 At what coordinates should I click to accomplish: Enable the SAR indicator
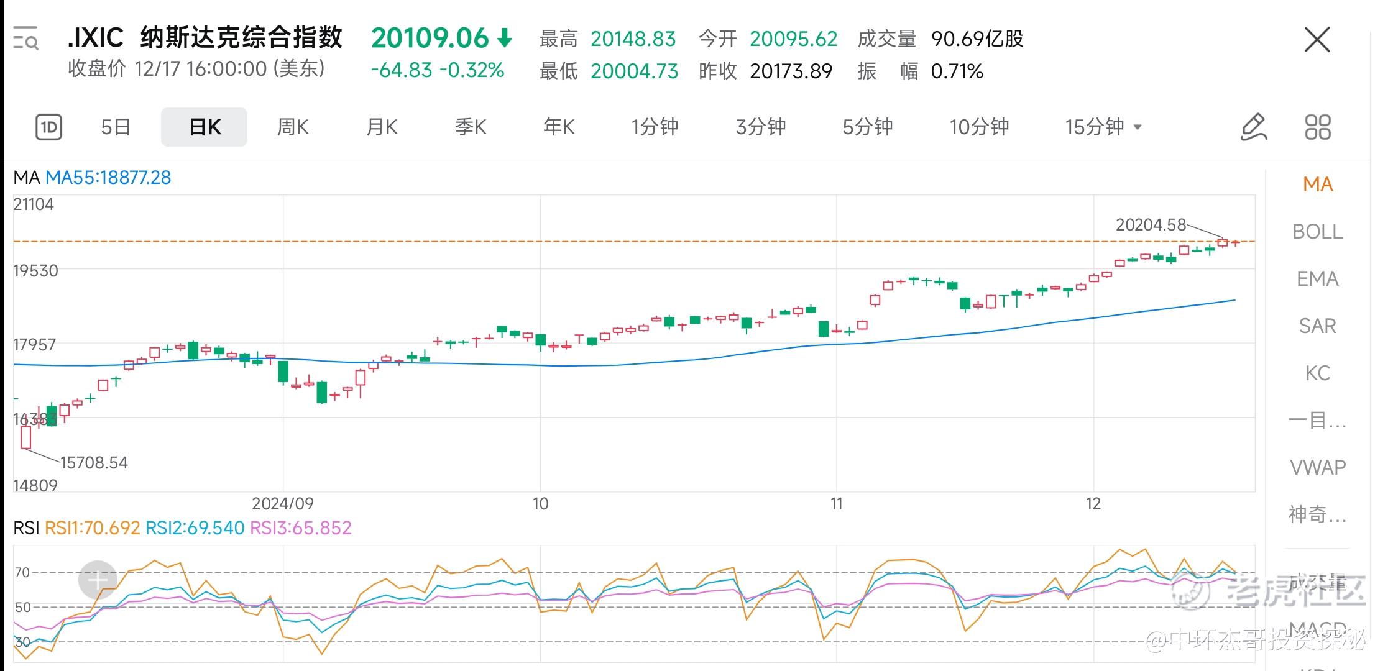tap(1318, 326)
